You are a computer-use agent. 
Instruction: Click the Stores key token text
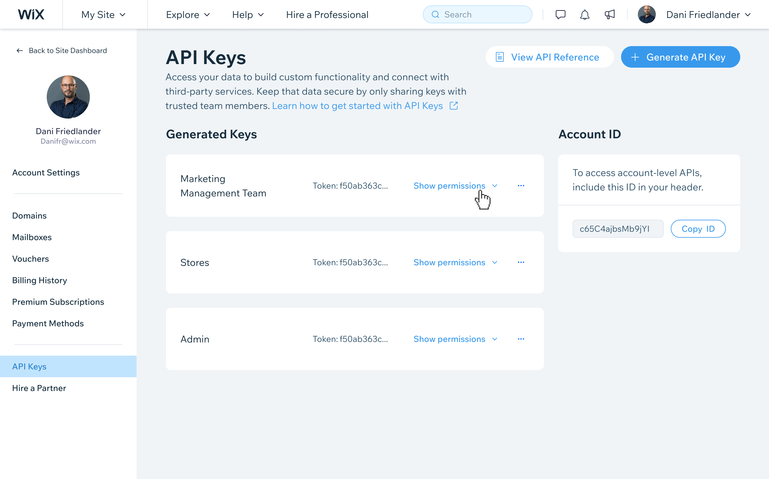point(350,262)
